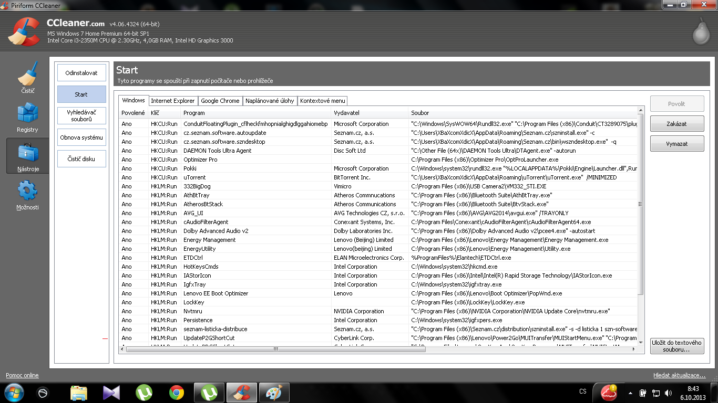The image size is (718, 403).
Task: Open the Obnova systému tool
Action: (x=81, y=137)
